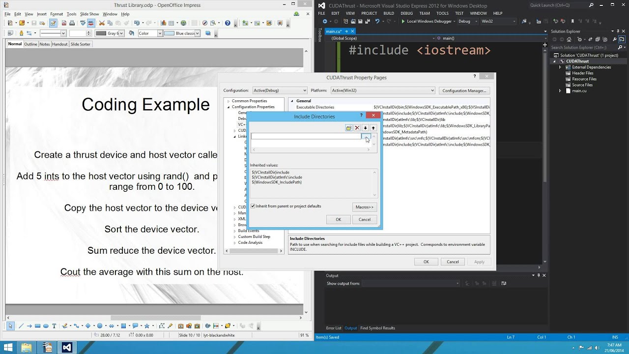Click the empty directory entry field

(x=306, y=136)
